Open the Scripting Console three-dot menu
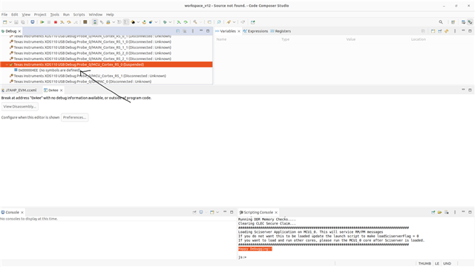This screenshot has height=267, width=475. [455, 212]
